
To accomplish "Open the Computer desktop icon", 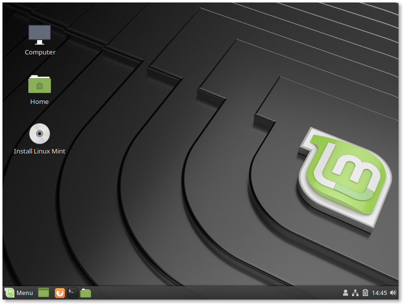I will pos(39,35).
